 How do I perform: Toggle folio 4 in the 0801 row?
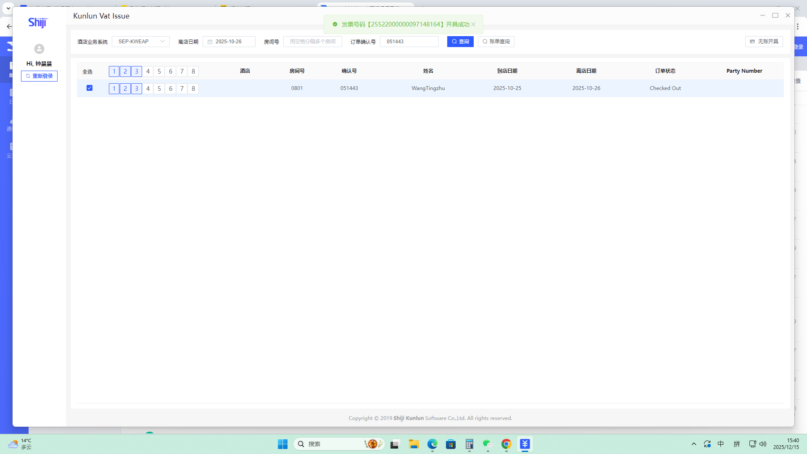148,89
